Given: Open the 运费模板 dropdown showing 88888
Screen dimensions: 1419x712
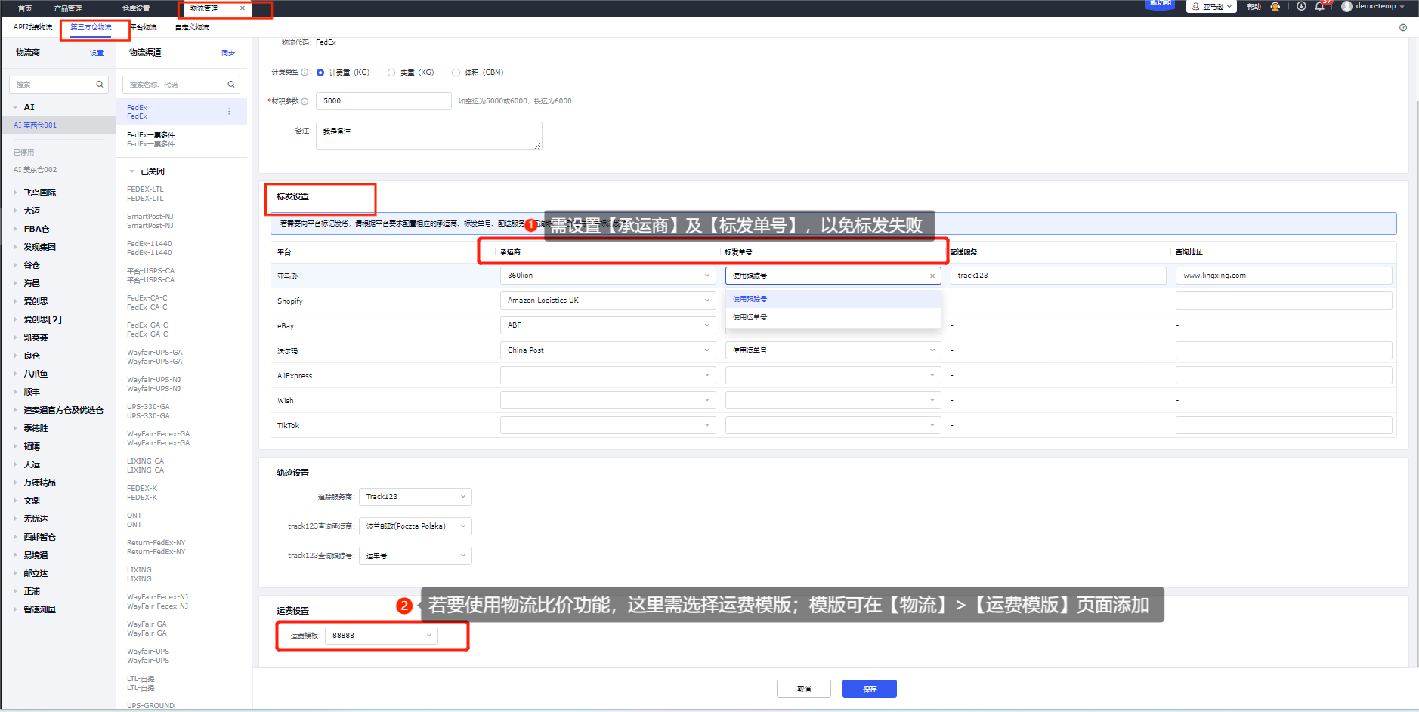Looking at the screenshot, I should pos(381,636).
